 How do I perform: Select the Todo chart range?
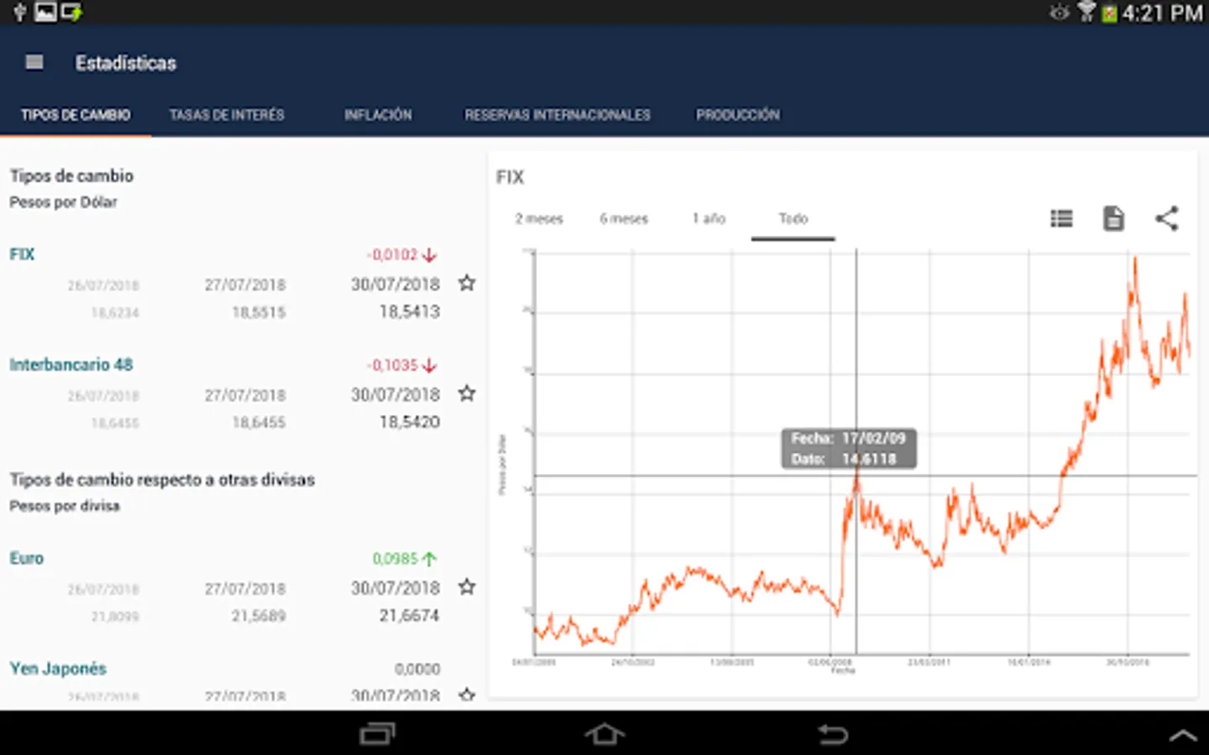793,219
